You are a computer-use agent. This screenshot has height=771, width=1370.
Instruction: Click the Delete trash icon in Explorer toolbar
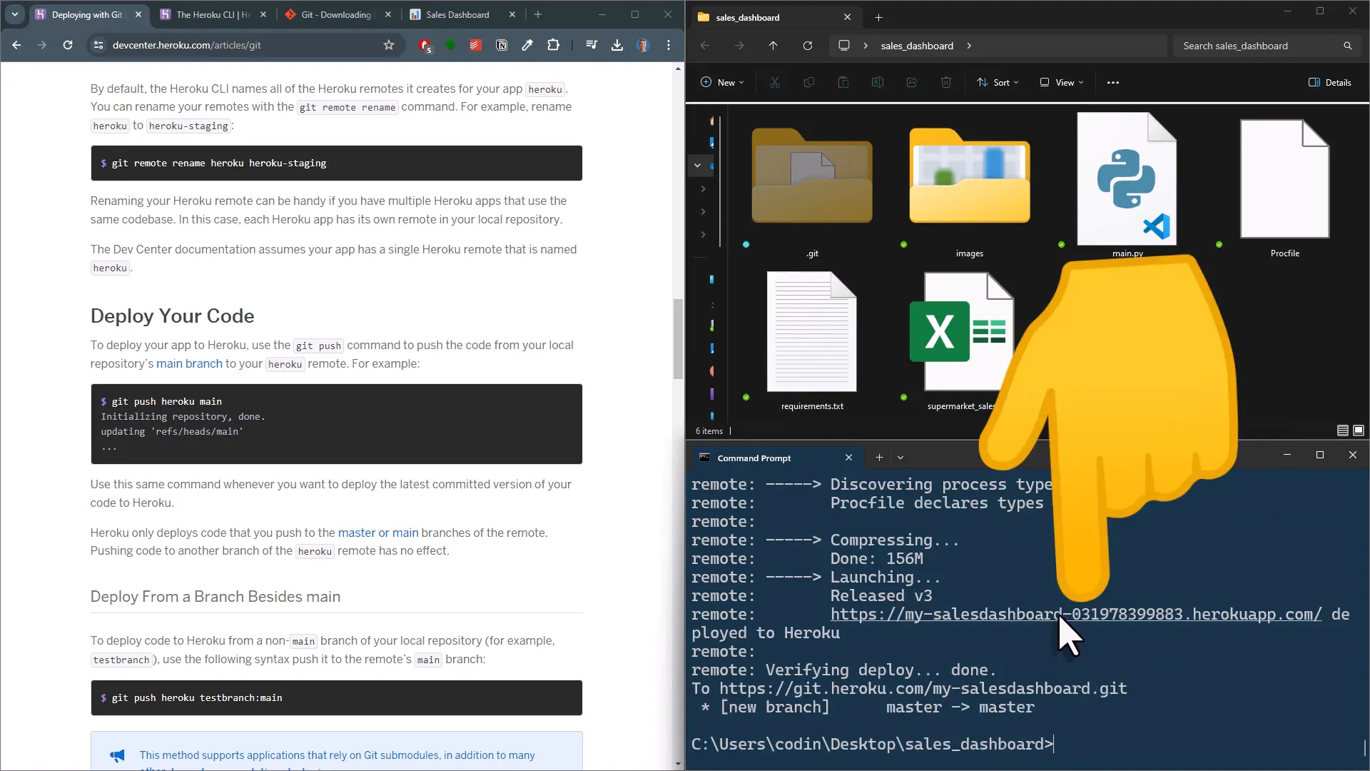tap(946, 82)
